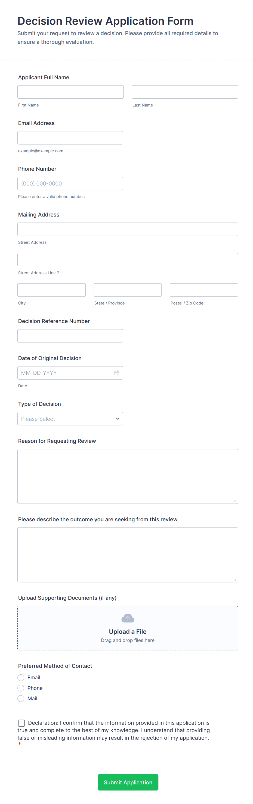Focus the State / Province field

127,290
